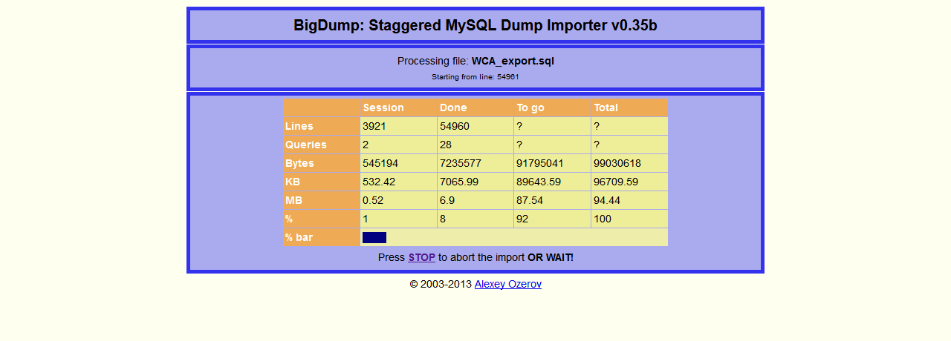Viewport: 951px width, 341px height.
Task: Click done KB value 7065.99
Action: tap(459, 182)
